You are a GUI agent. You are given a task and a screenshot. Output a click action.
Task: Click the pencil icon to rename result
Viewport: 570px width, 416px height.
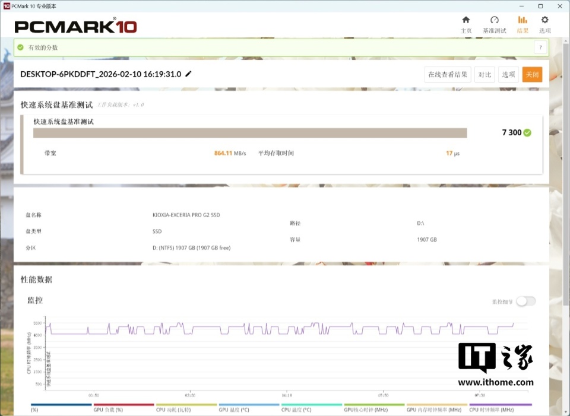pos(188,74)
